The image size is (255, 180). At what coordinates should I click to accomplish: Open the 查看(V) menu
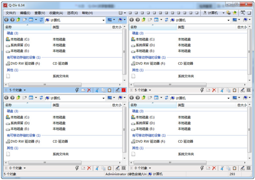click(40, 13)
